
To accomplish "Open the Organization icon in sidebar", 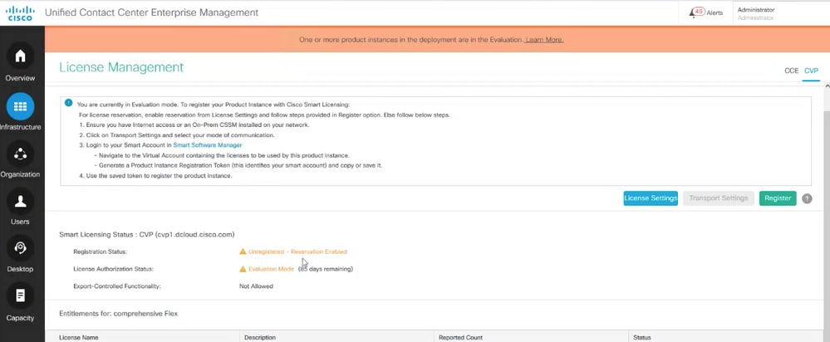I will tap(20, 154).
